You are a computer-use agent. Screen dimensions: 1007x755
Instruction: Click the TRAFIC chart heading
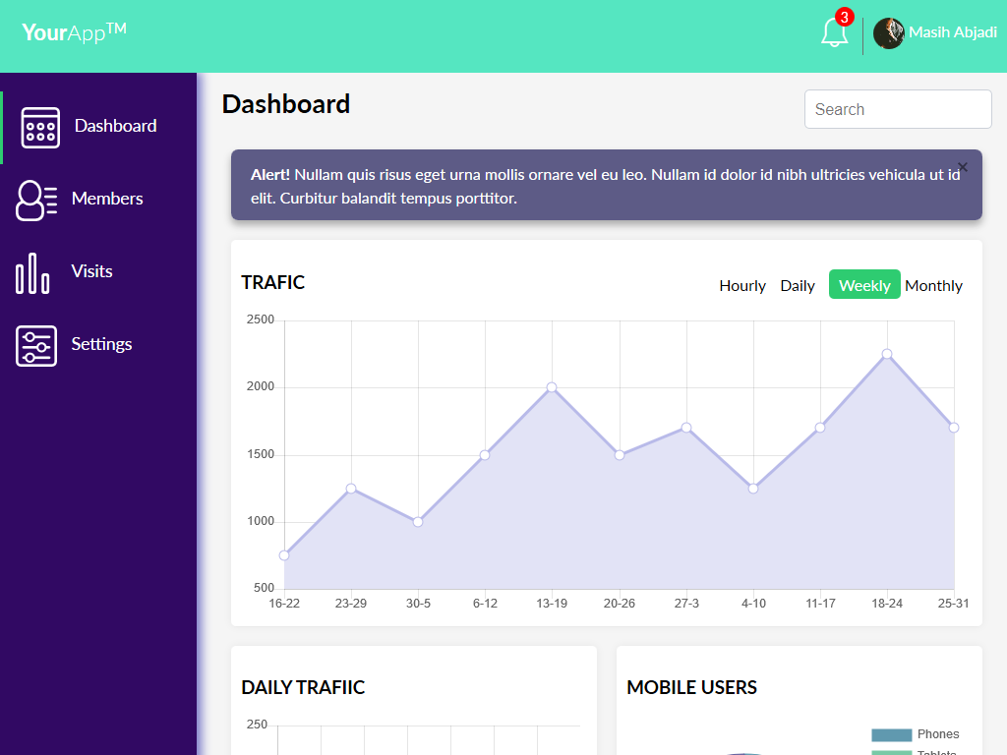pos(273,282)
